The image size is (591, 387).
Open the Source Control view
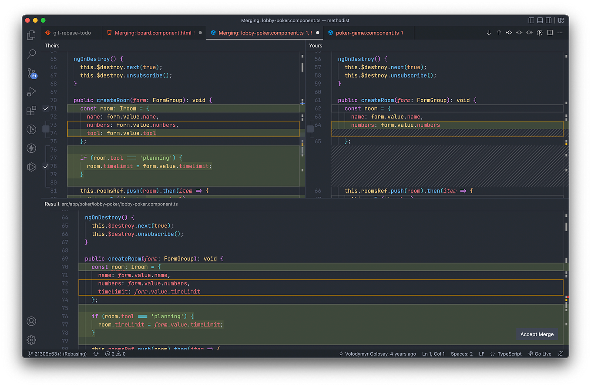coord(31,73)
